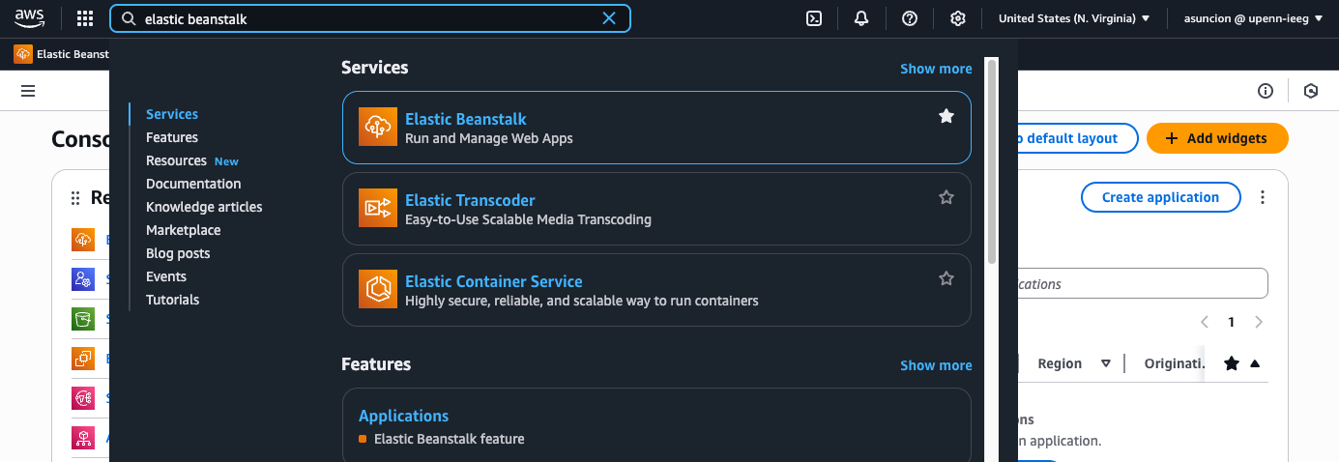Select the Documentation search category
1339x462 pixels.
[193, 184]
